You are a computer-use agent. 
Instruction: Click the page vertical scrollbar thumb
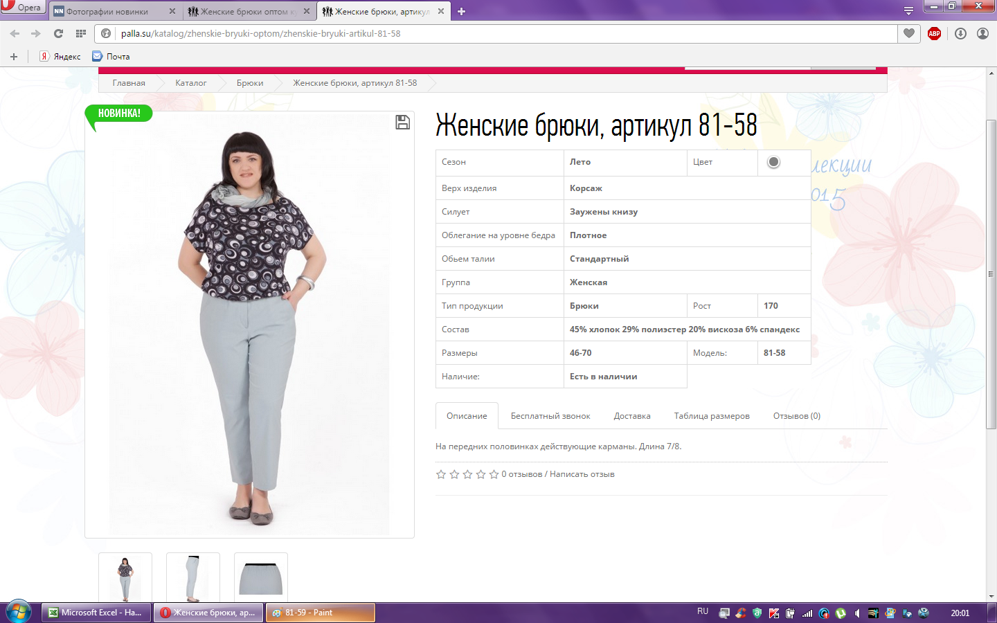click(x=991, y=274)
